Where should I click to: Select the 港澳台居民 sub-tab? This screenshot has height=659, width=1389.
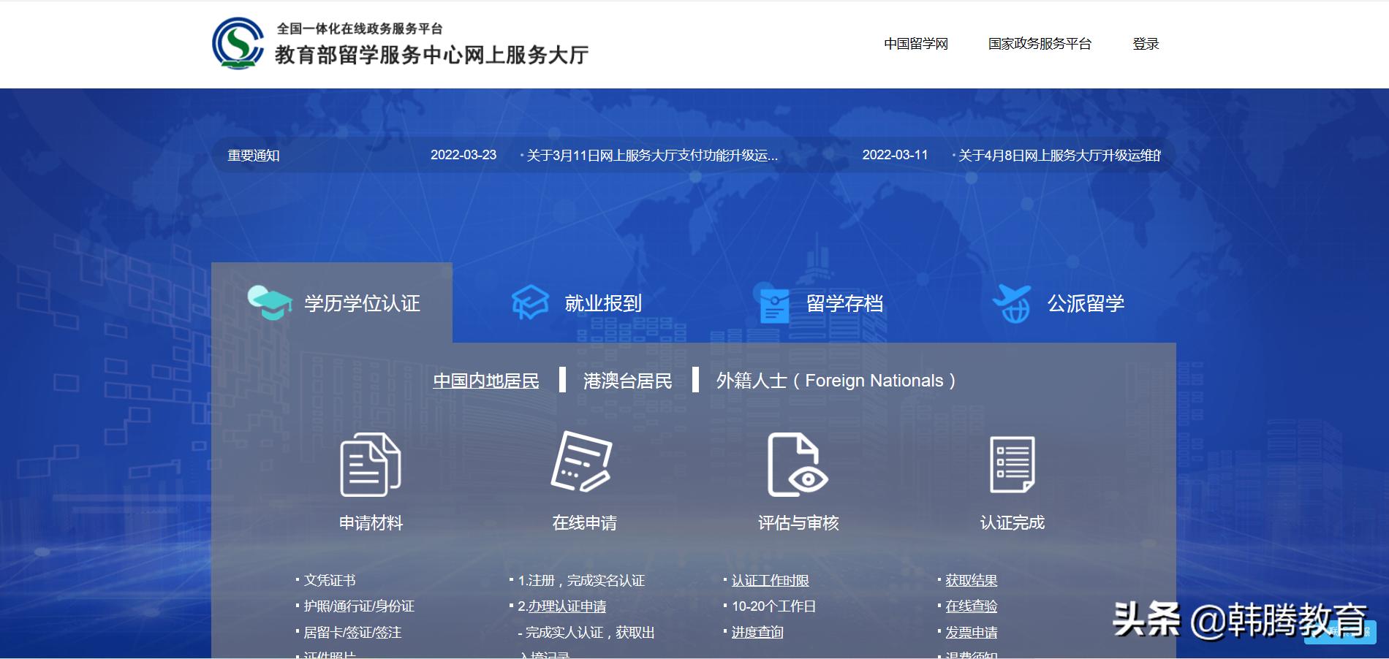point(627,381)
